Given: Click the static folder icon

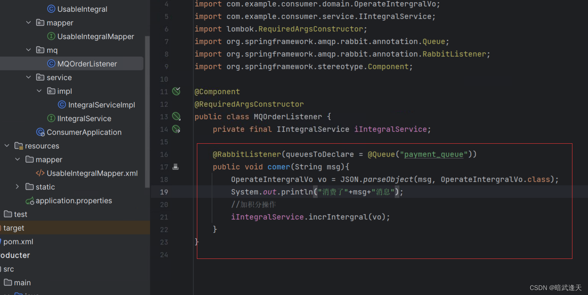Looking at the screenshot, I should coord(29,187).
